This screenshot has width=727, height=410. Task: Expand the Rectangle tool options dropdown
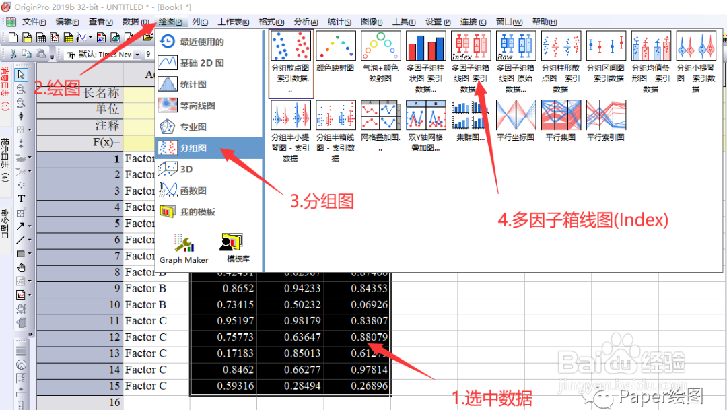click(30, 254)
